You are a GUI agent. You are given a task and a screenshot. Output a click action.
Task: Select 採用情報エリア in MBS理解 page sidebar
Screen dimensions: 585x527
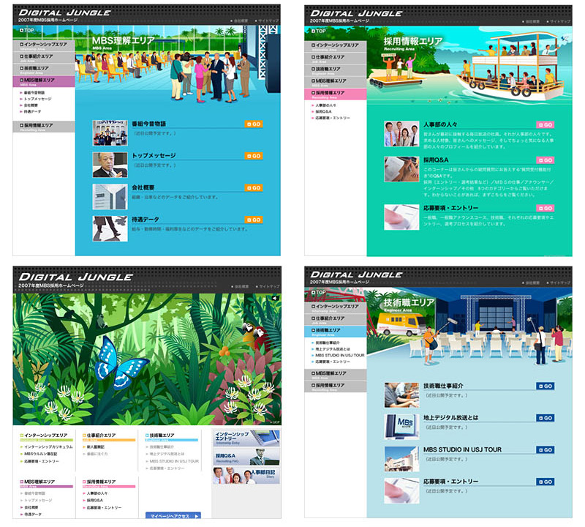point(44,127)
